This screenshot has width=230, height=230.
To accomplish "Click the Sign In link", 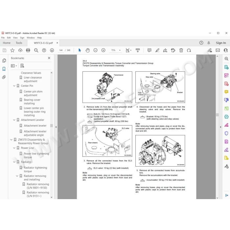I will point(221,43).
